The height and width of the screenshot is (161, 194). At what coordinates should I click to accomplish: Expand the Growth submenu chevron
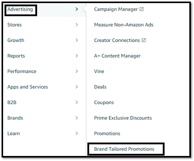click(x=77, y=40)
